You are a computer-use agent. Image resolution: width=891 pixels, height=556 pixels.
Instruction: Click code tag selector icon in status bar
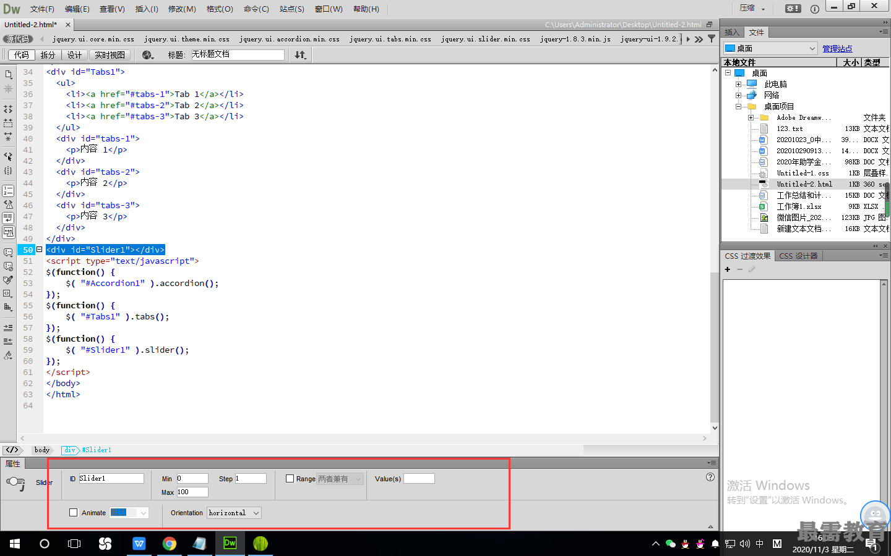(x=12, y=450)
